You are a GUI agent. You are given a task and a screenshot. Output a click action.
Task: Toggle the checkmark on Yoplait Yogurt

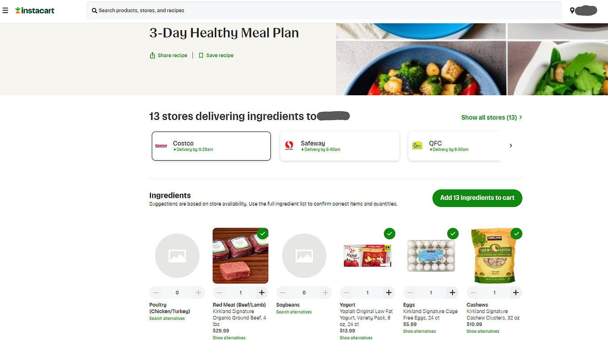click(x=390, y=234)
